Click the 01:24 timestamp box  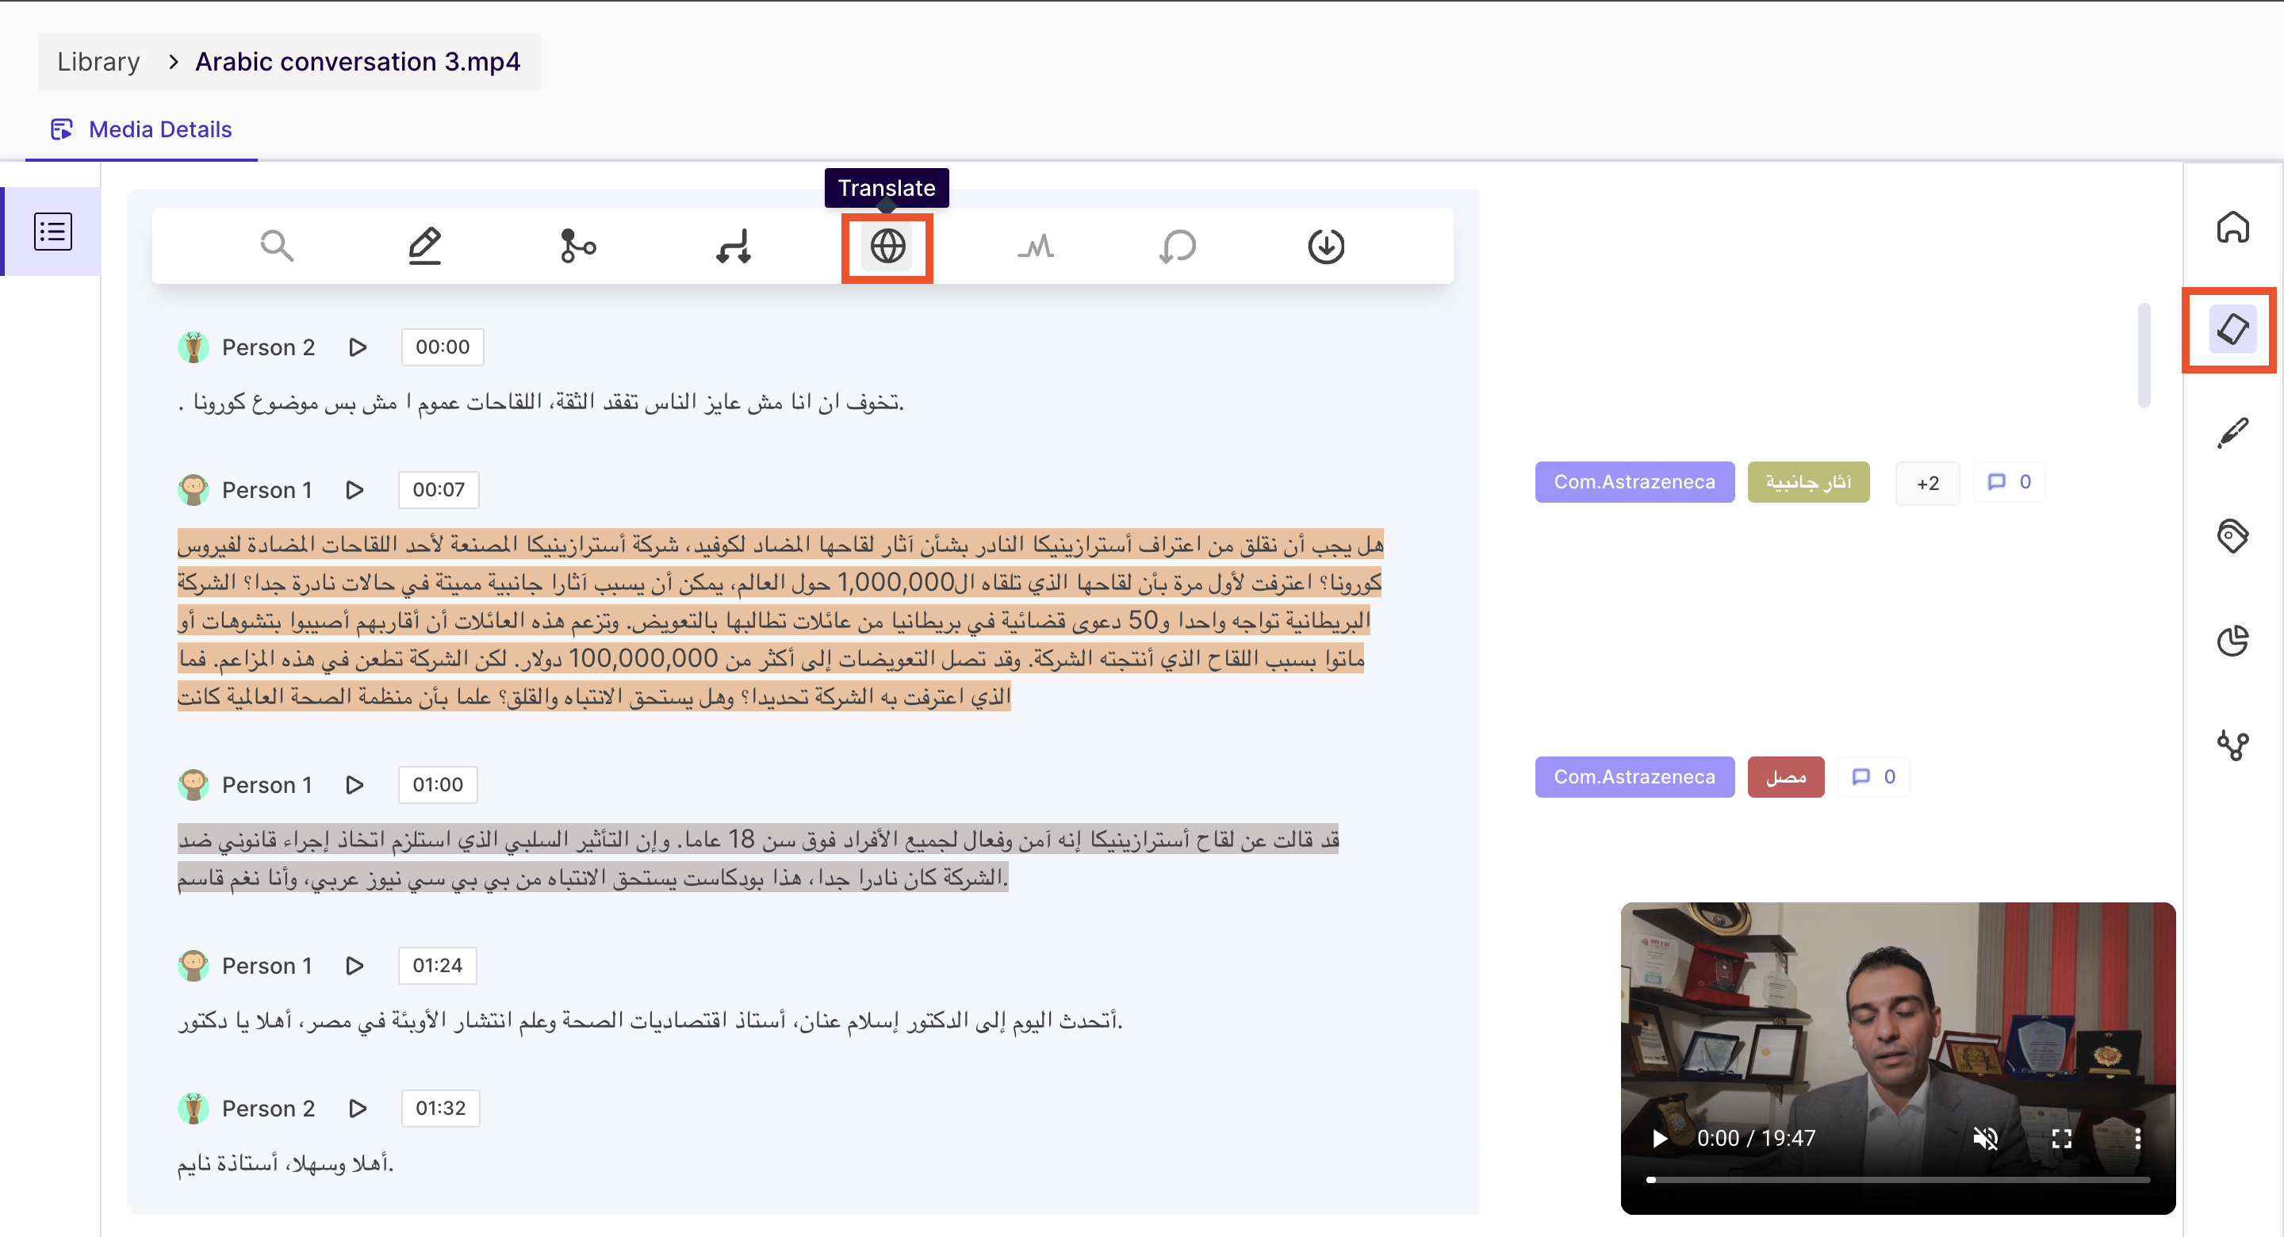click(438, 967)
